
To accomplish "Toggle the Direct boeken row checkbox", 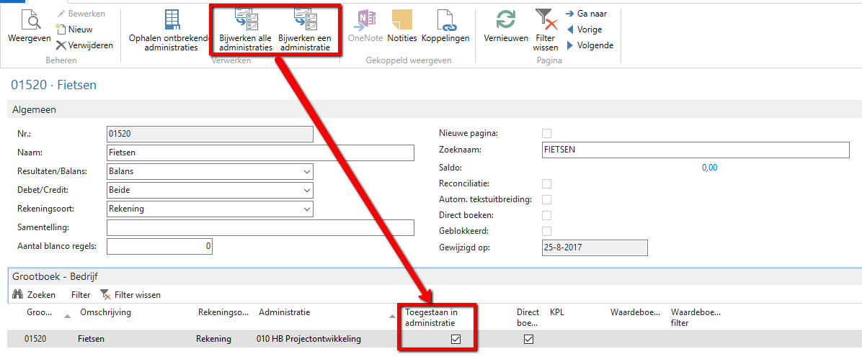I will pyautogui.click(x=528, y=340).
